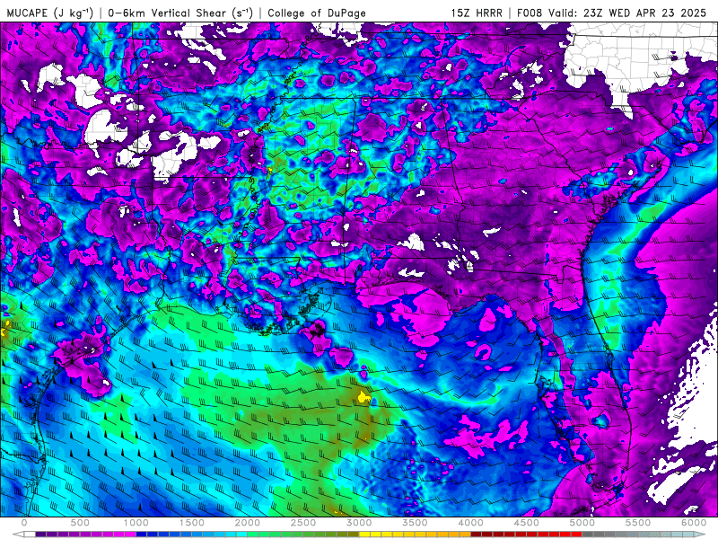Click the 4500 label on the color scale

527,523
